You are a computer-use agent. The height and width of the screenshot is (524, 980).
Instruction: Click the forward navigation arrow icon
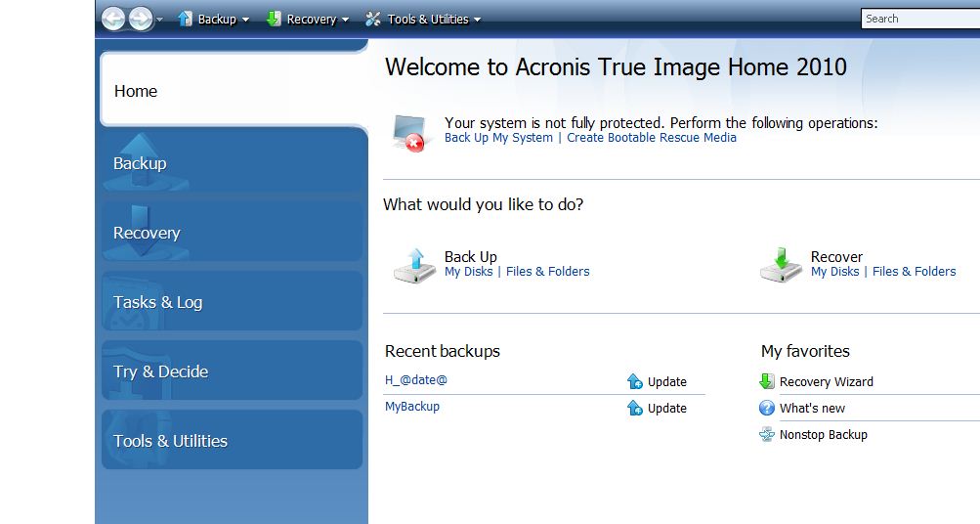141,19
